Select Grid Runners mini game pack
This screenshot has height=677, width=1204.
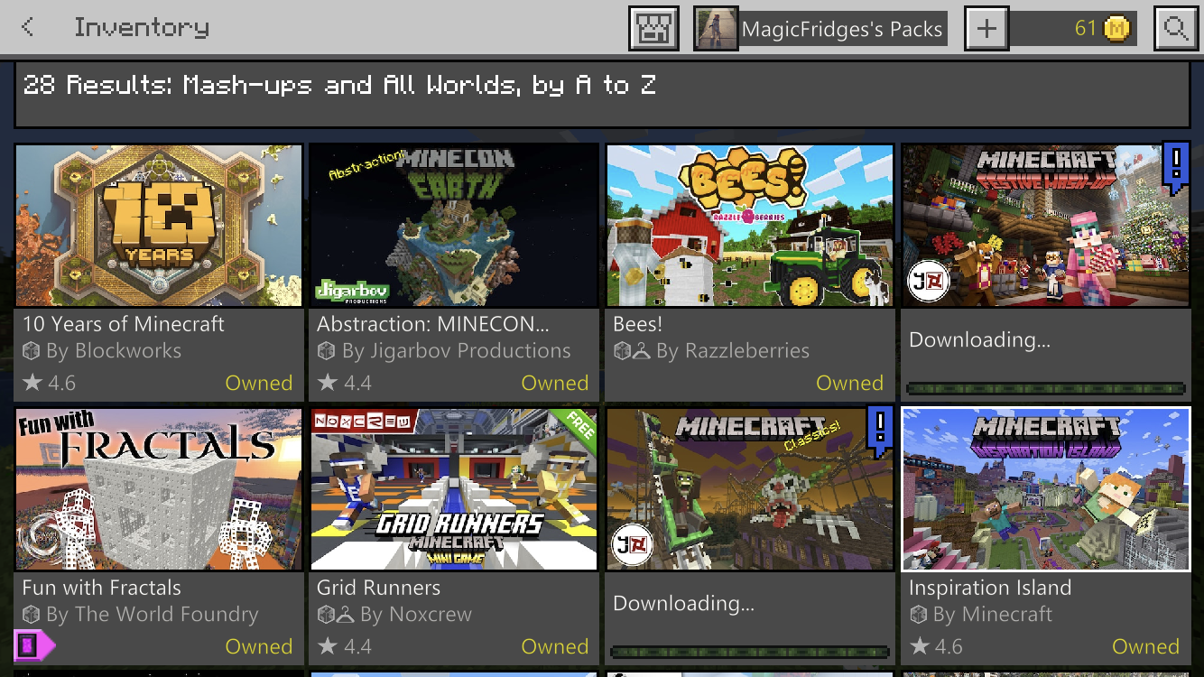click(x=454, y=535)
